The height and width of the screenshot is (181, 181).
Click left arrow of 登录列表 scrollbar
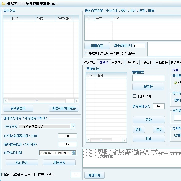click(x=6, y=101)
